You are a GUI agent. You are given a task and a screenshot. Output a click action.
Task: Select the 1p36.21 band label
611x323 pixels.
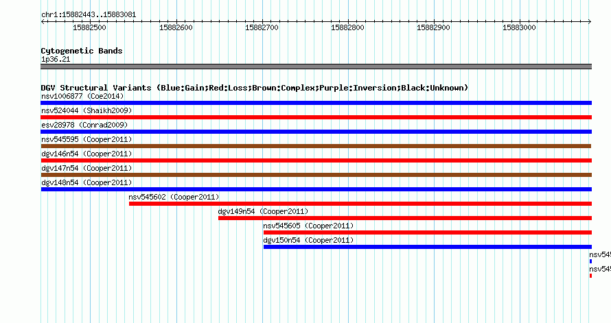56,59
